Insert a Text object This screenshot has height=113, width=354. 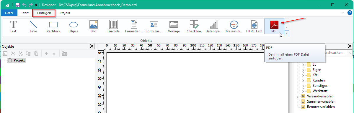click(13, 26)
